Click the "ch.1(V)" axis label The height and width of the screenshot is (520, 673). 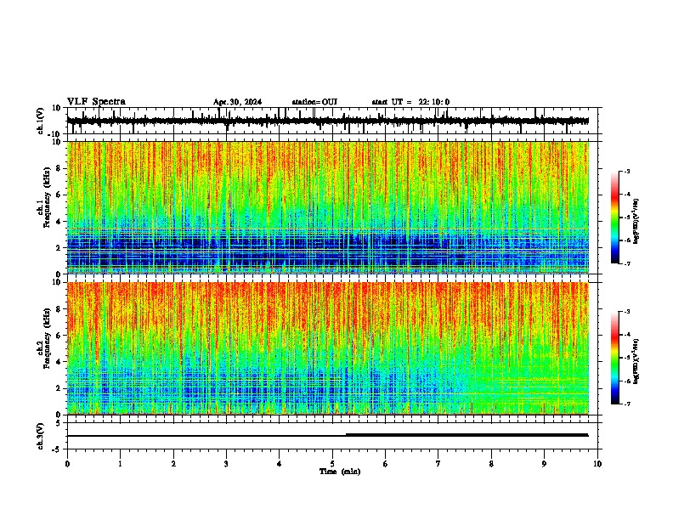(41, 121)
